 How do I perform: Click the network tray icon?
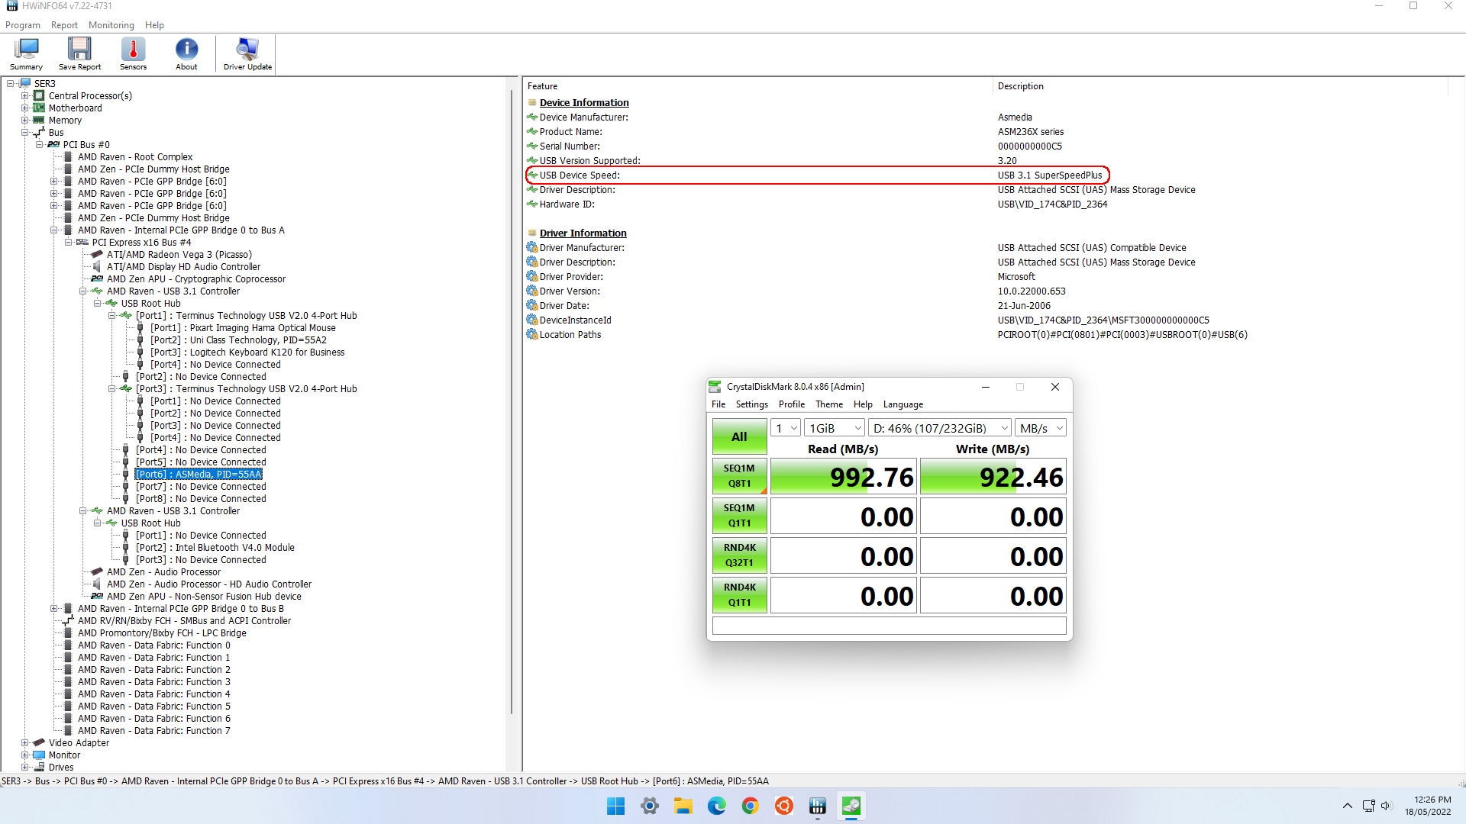point(1368,806)
